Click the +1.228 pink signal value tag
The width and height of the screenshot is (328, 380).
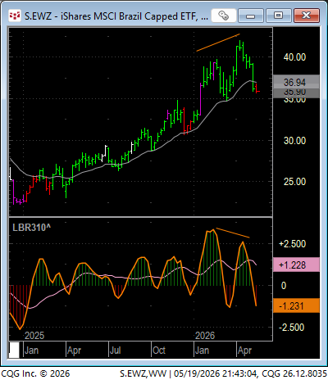[296, 265]
